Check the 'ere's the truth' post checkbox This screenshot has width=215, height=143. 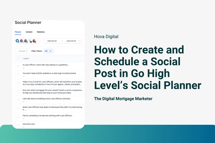point(18,125)
